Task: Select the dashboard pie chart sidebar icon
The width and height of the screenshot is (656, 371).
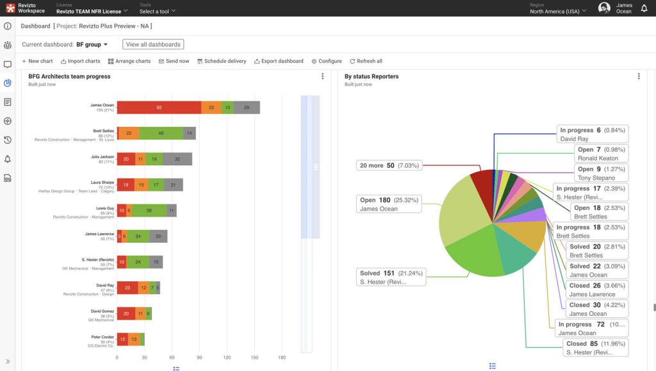Action: pyautogui.click(x=8, y=83)
